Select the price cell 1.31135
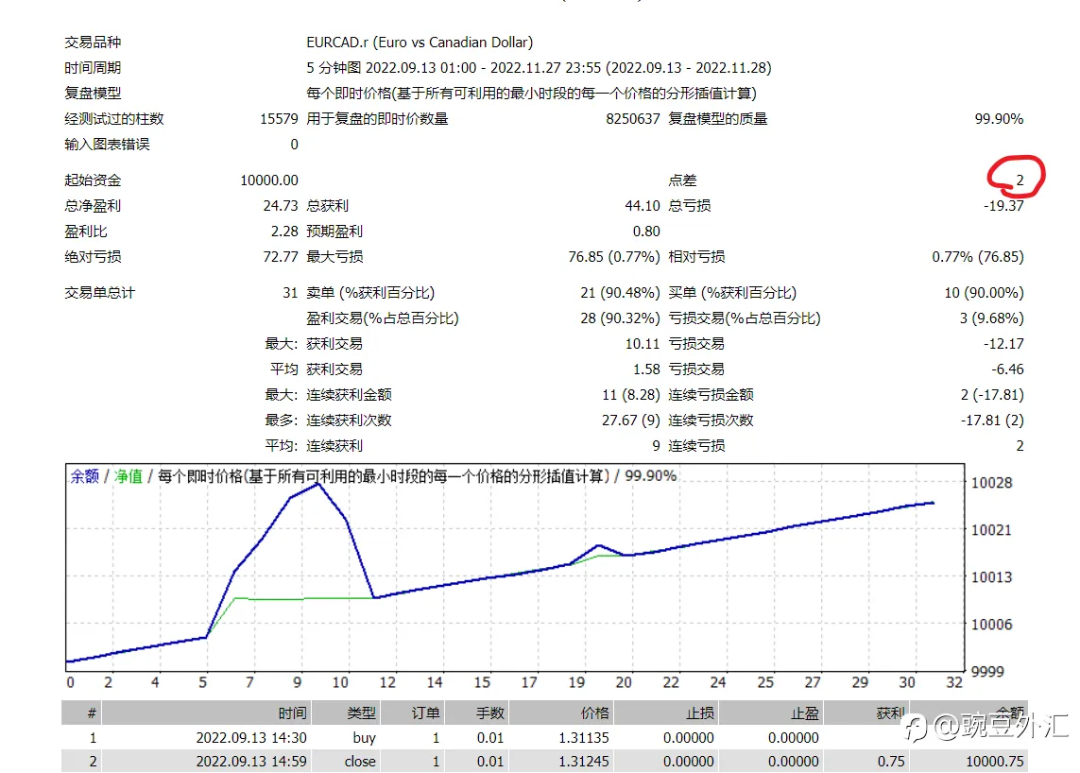Image resolution: width=1080 pixels, height=773 pixels. [584, 737]
